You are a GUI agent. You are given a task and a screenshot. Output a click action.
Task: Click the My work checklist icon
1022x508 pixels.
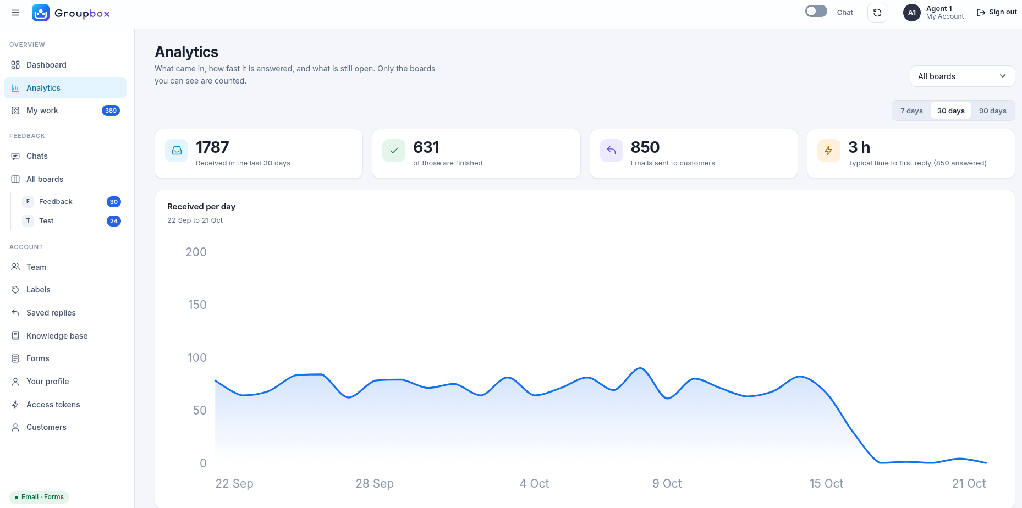[15, 111]
